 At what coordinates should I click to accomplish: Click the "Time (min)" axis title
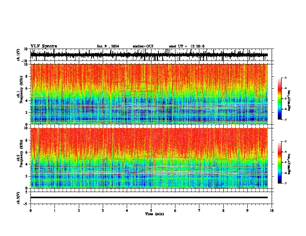(x=155, y=214)
